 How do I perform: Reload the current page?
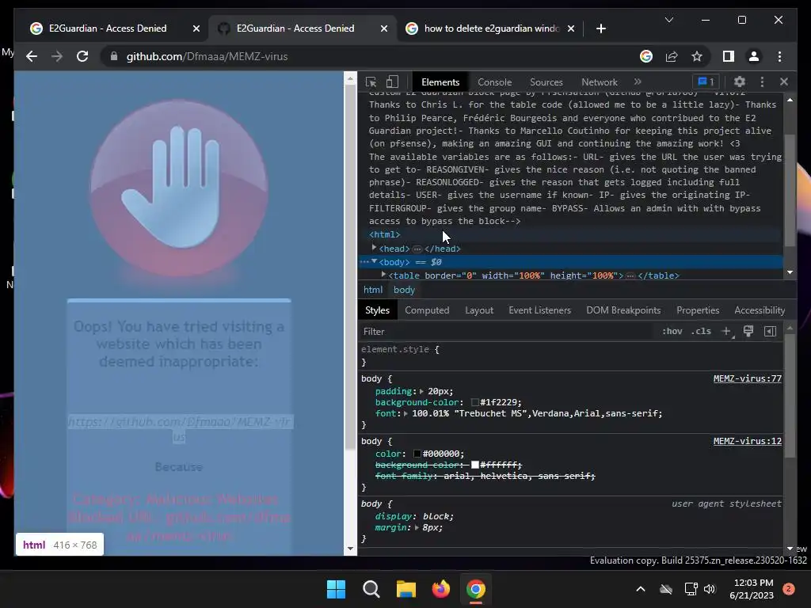click(x=82, y=56)
